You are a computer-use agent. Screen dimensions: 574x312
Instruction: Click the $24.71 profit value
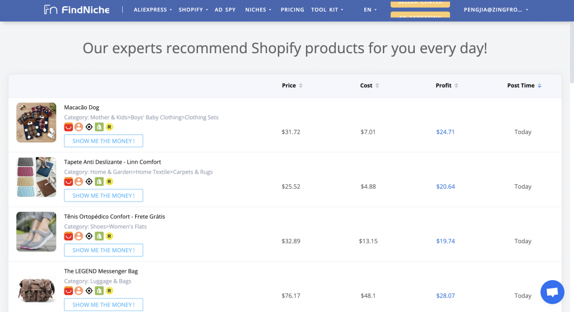coord(445,132)
